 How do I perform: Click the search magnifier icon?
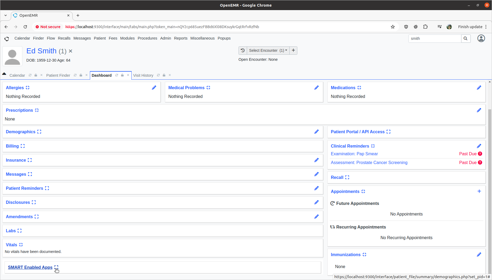(465, 38)
